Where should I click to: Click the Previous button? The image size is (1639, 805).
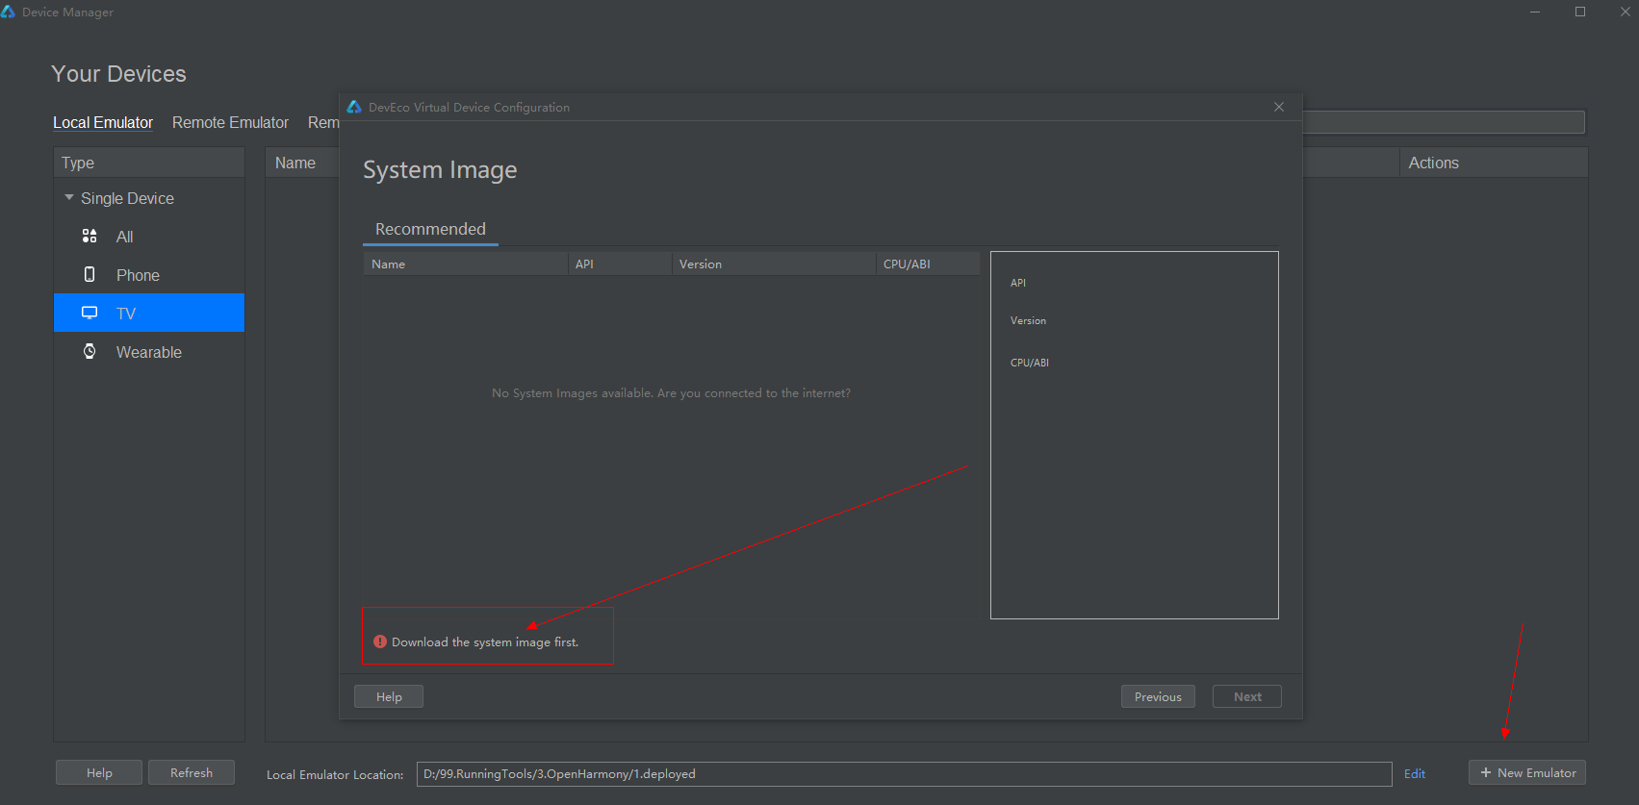(x=1158, y=696)
